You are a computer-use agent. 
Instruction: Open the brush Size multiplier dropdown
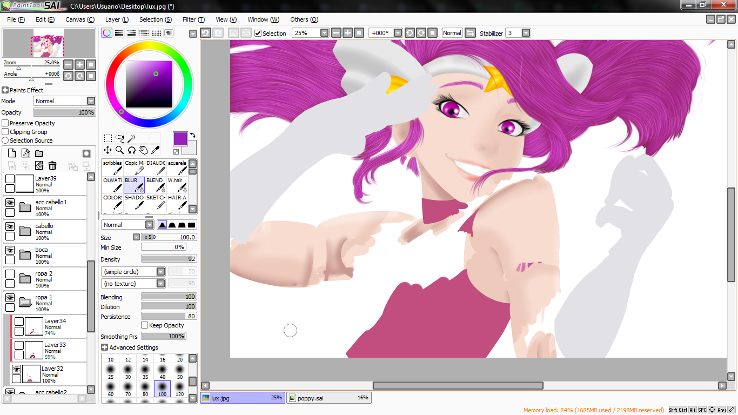coord(137,237)
